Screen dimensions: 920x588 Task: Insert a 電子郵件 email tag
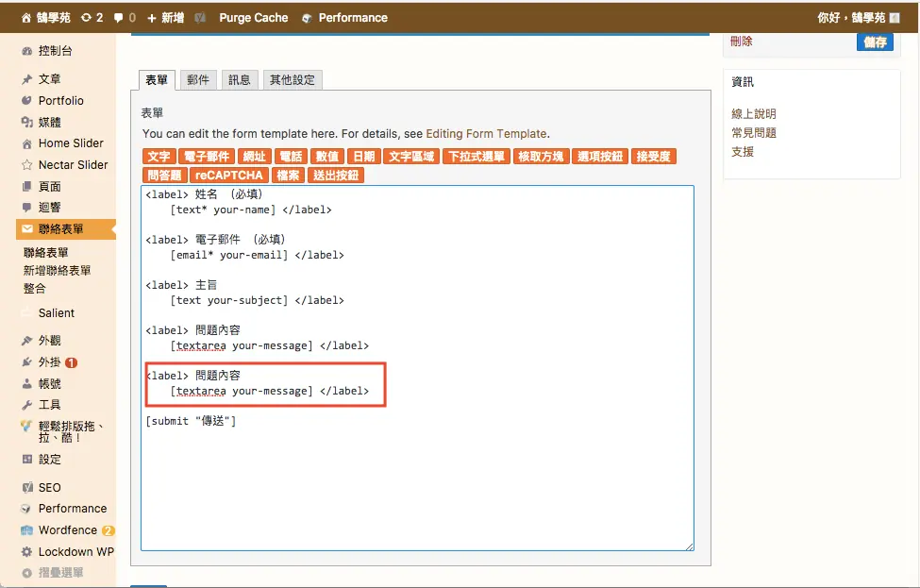(207, 157)
